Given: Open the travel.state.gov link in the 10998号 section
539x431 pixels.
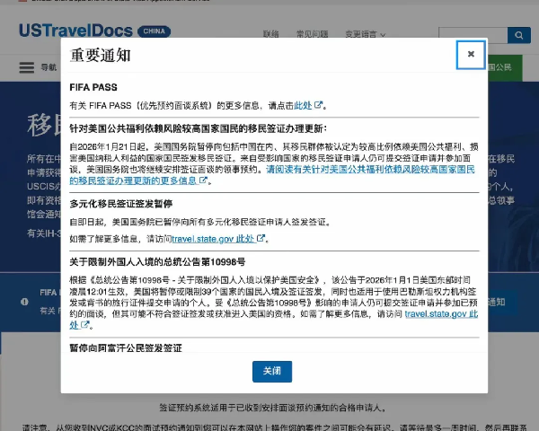Looking at the screenshot, I should (441, 313).
